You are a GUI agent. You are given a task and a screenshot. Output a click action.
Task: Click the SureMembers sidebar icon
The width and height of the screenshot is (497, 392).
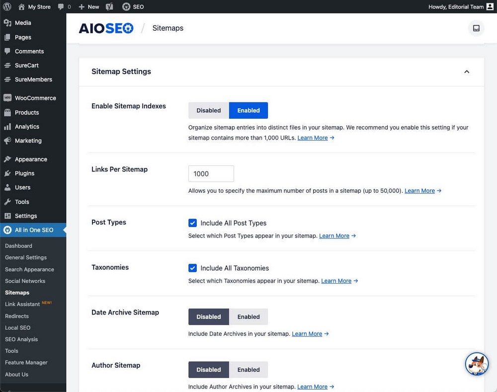point(7,79)
